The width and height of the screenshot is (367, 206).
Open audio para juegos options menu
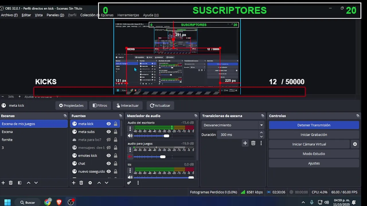tap(130, 150)
